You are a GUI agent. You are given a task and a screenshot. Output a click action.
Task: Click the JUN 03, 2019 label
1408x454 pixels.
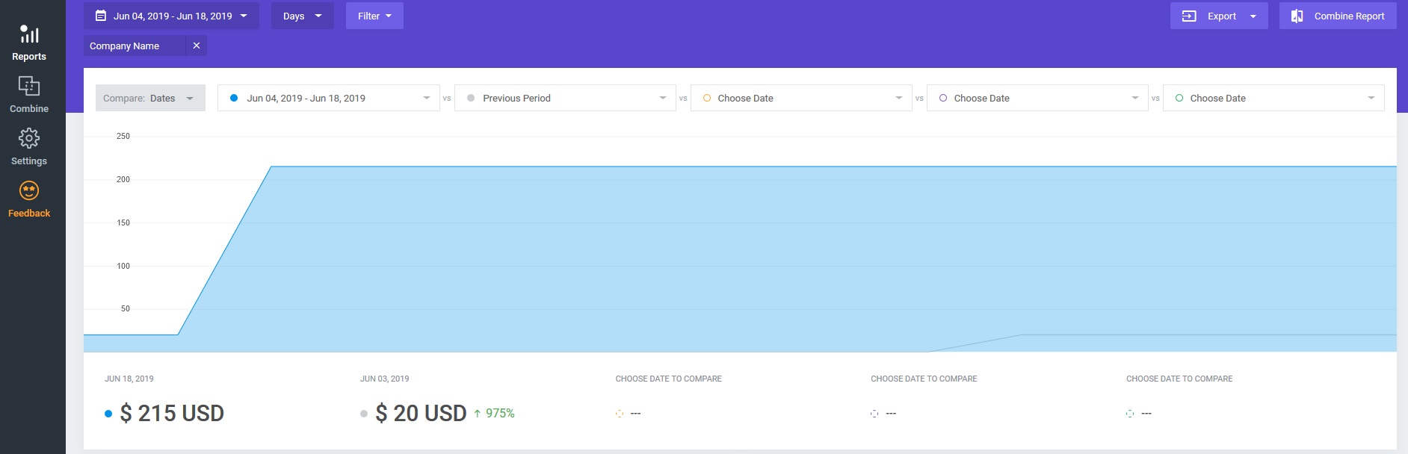(x=385, y=379)
